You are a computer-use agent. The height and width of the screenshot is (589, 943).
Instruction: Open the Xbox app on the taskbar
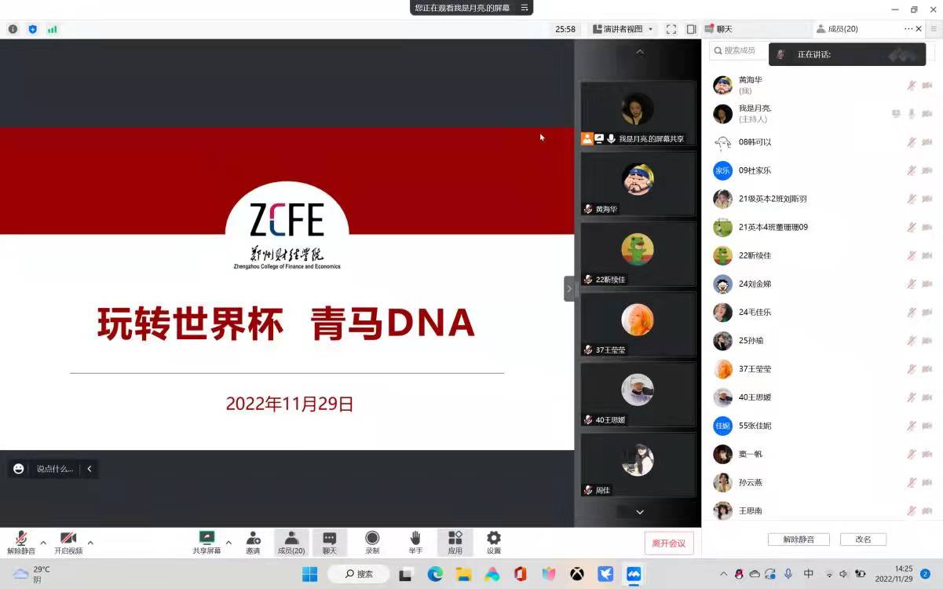tap(577, 574)
